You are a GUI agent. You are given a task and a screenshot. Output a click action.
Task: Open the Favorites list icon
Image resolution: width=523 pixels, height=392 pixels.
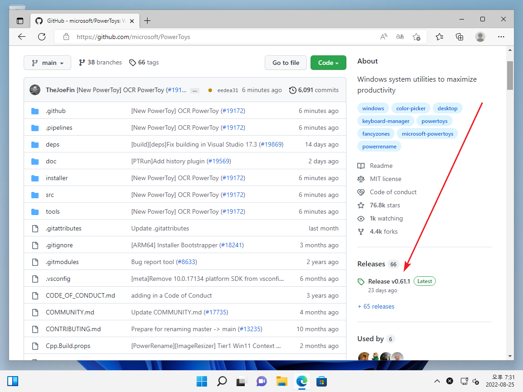point(439,37)
